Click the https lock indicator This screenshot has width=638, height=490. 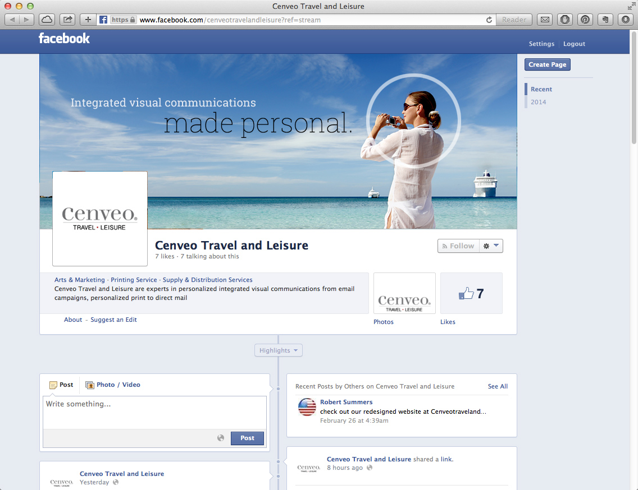pyautogui.click(x=124, y=20)
